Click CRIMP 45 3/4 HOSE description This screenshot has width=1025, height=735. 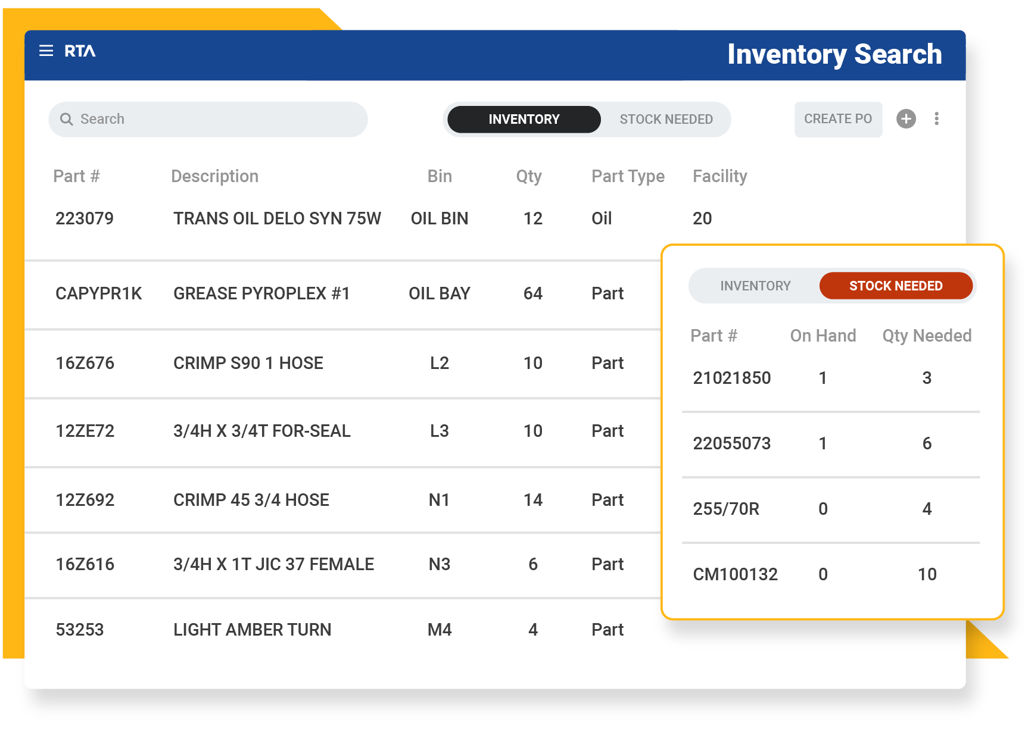click(251, 500)
